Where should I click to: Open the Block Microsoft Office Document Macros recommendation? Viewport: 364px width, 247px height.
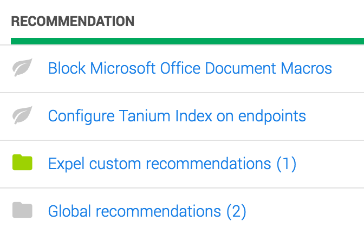(190, 68)
